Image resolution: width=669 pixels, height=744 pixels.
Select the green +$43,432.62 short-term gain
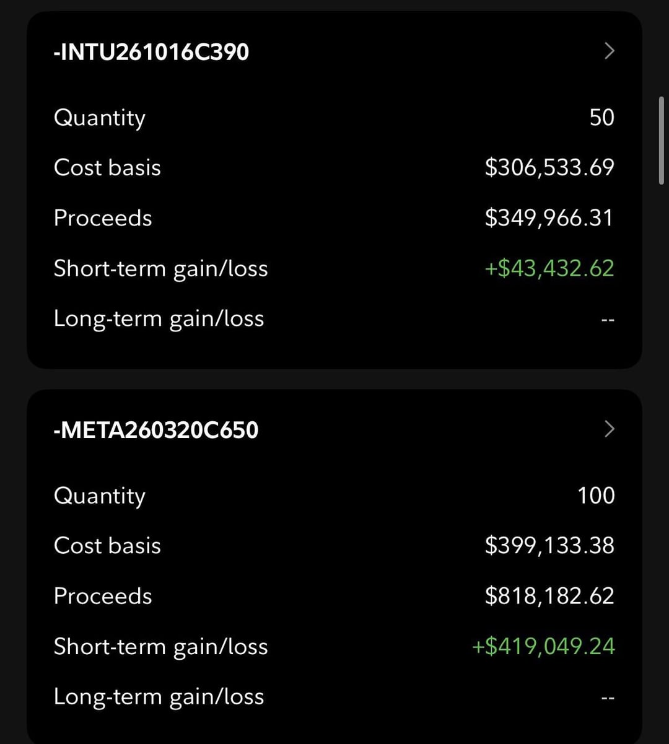pos(549,268)
